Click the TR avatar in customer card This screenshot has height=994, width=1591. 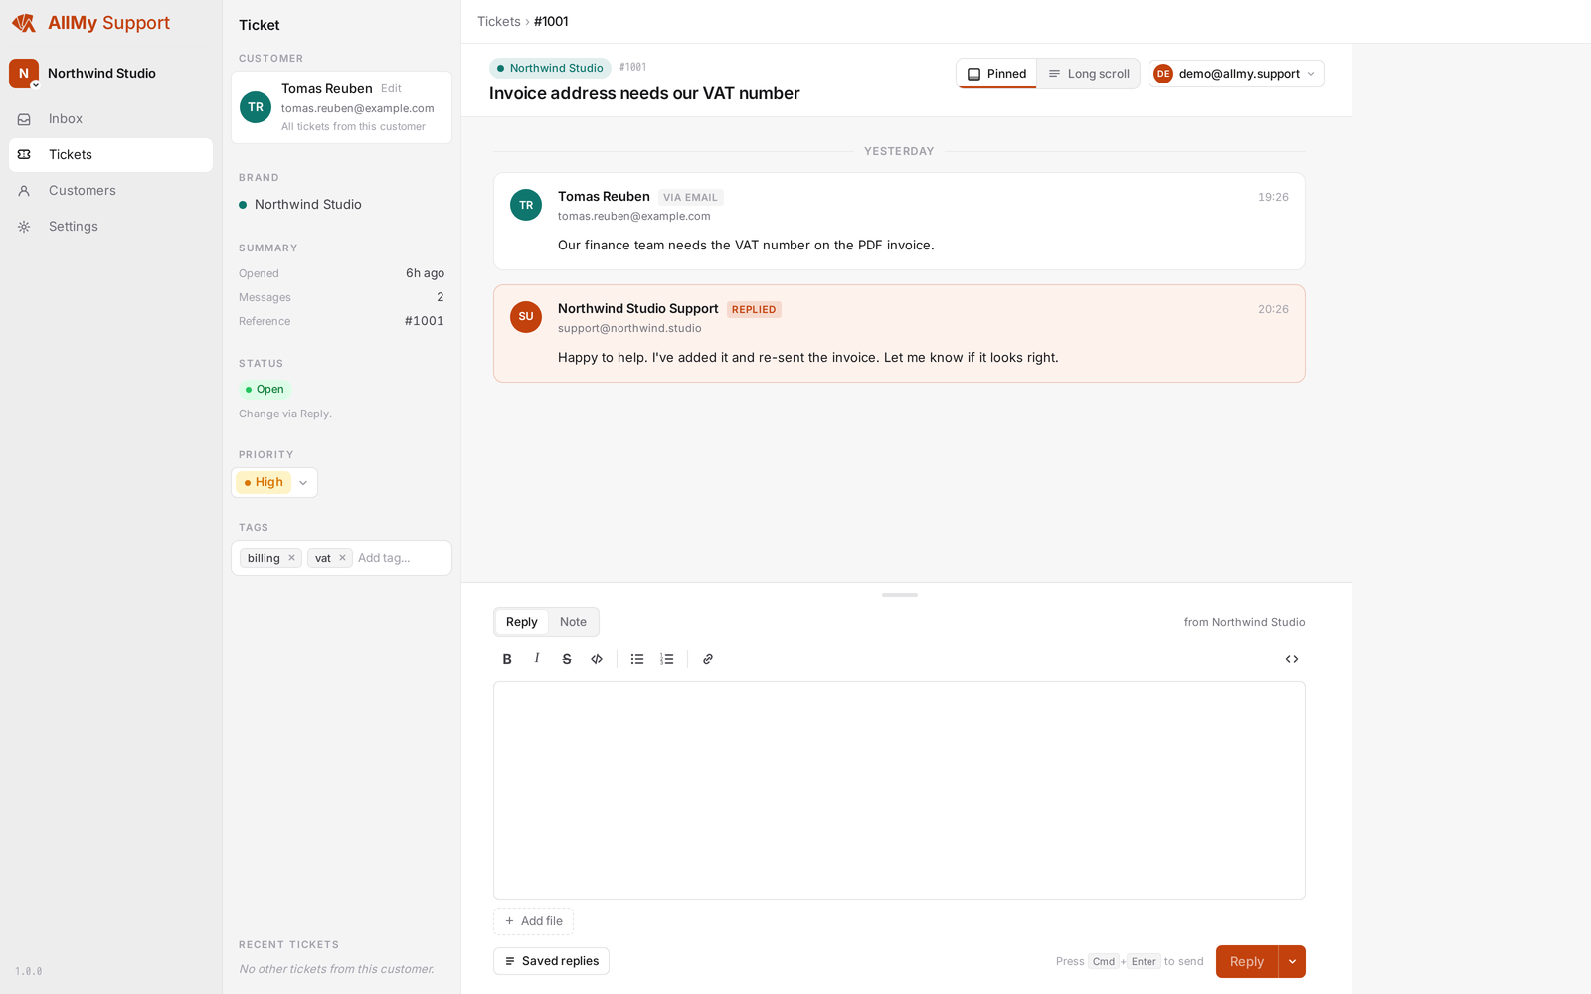tap(256, 107)
